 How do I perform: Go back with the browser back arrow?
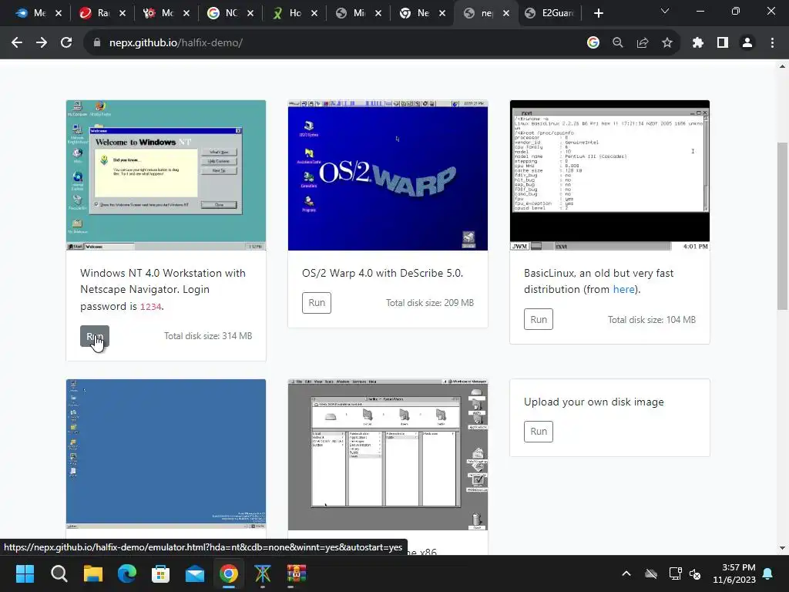coord(17,43)
